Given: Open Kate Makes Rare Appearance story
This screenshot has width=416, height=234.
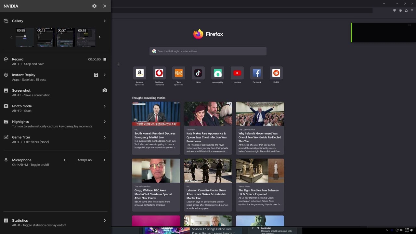Looking at the screenshot, I should coord(208,128).
